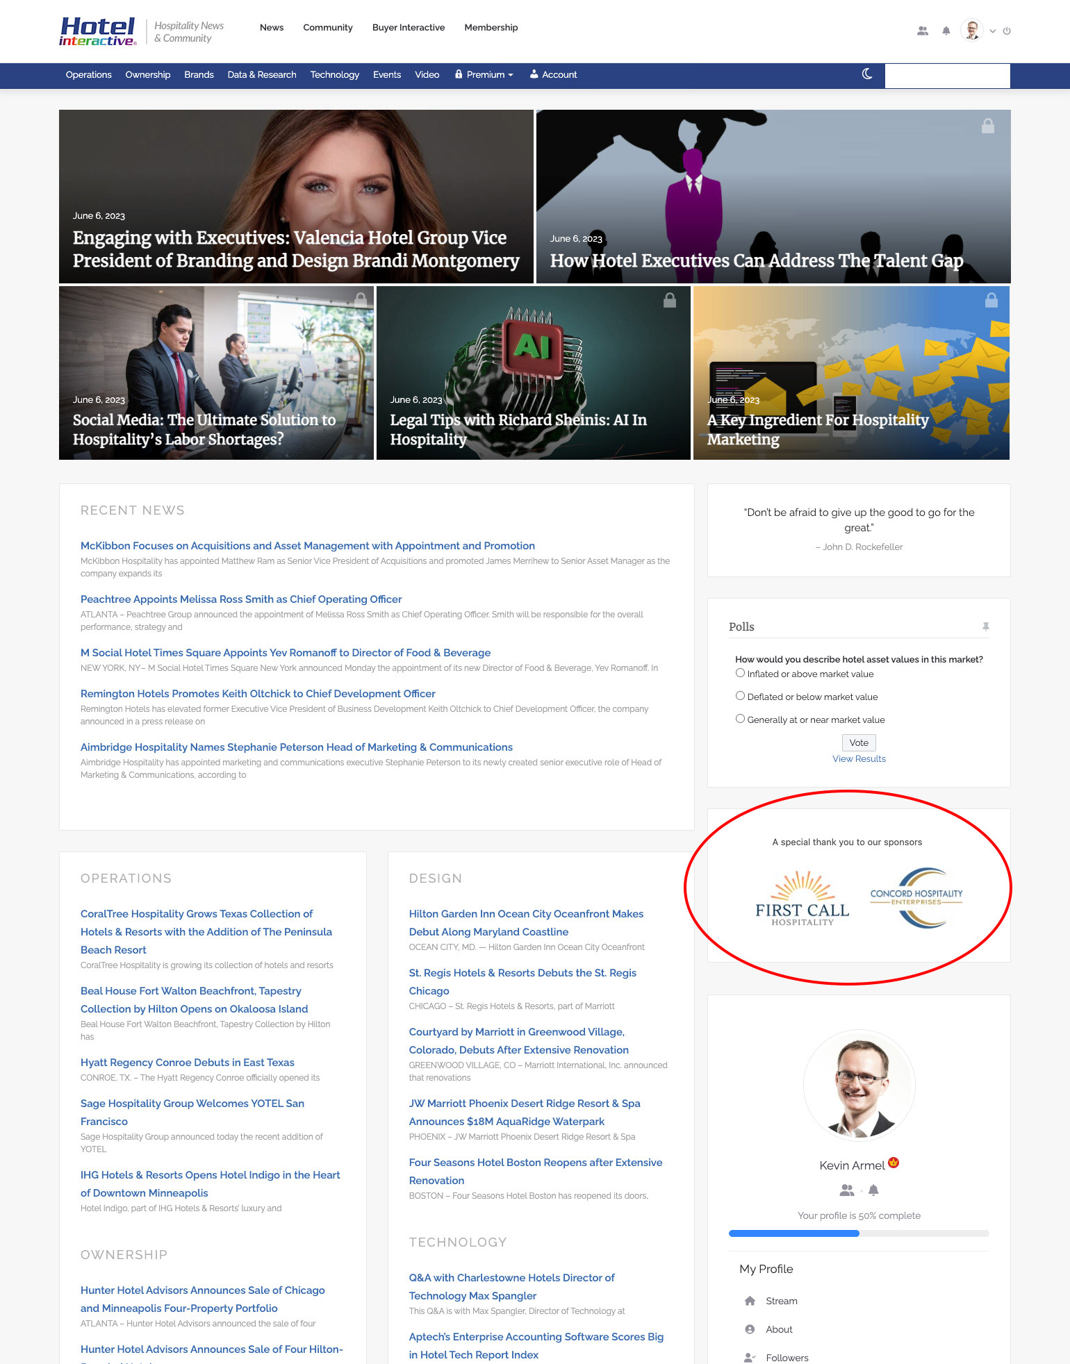This screenshot has height=1364, width=1070.
Task: Open Aimbridge Hospitality Stephanie Peterson article
Action: coord(297,747)
